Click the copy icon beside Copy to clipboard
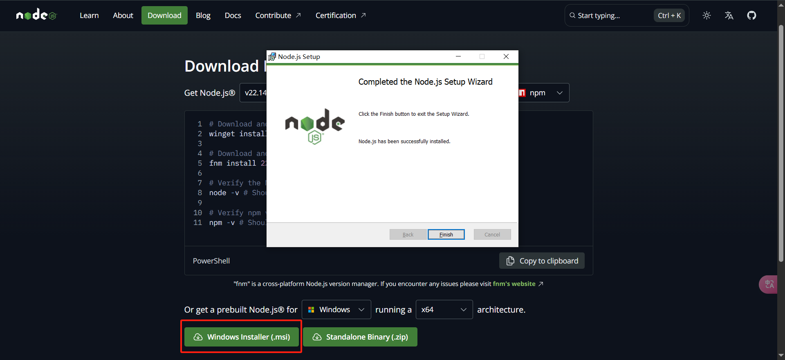 click(x=510, y=261)
